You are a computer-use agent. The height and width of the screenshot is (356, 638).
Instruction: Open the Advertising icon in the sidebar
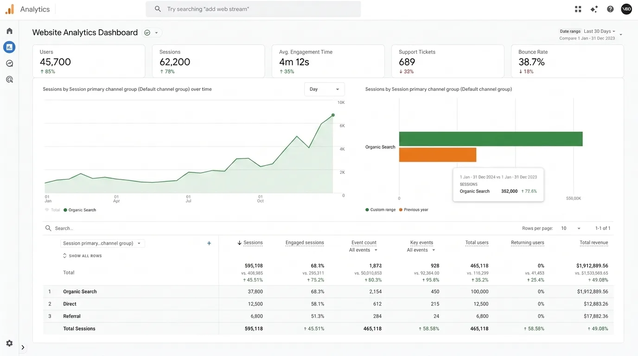click(x=9, y=79)
